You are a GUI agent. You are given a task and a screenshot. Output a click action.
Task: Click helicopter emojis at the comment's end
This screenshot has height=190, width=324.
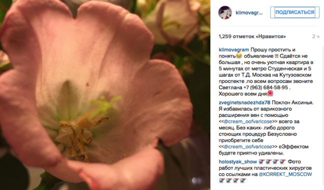click(x=232, y=180)
